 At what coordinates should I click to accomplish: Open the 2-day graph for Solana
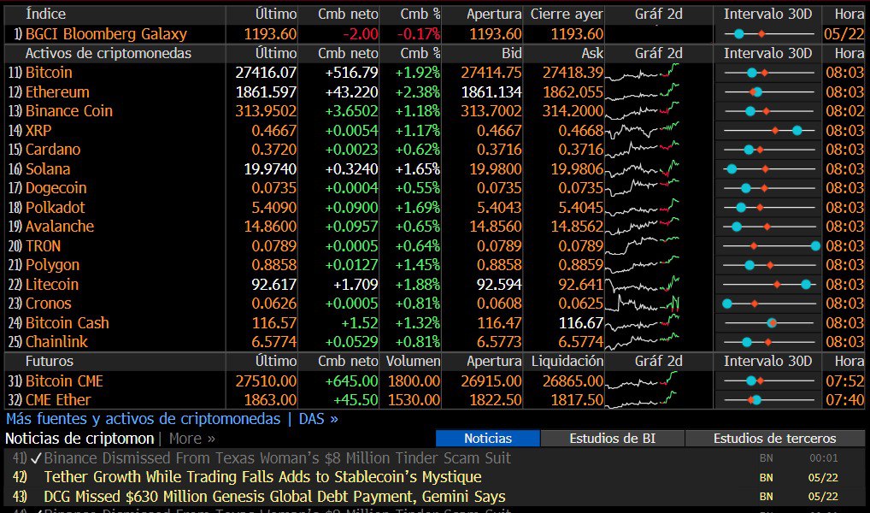coord(642,168)
